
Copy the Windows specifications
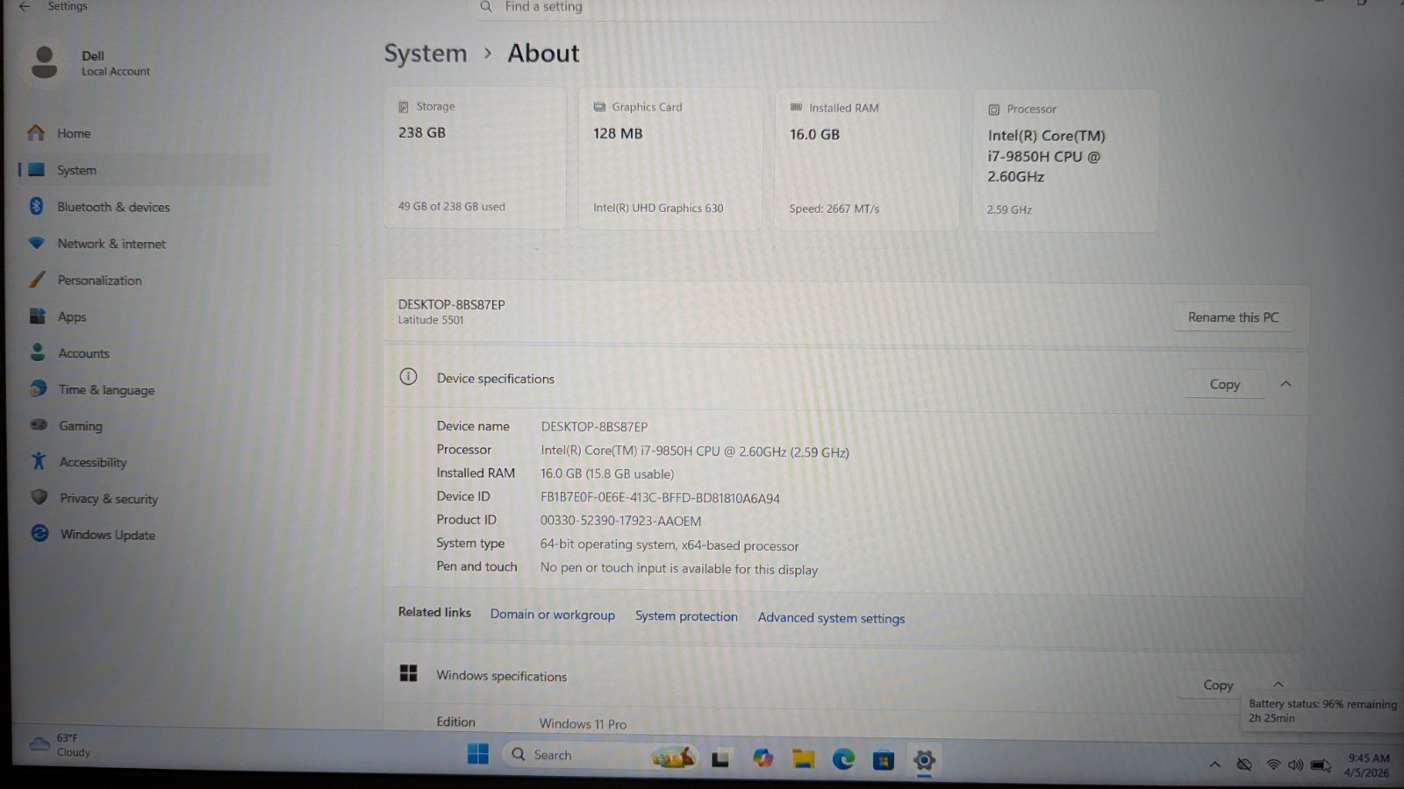tap(1218, 685)
